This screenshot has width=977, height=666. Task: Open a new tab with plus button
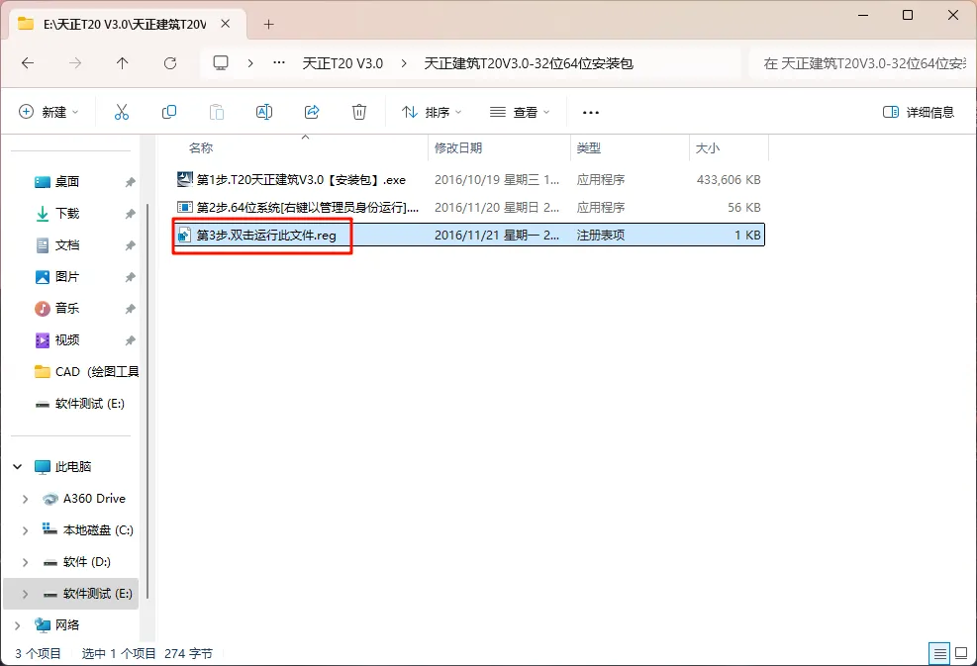[x=268, y=25]
